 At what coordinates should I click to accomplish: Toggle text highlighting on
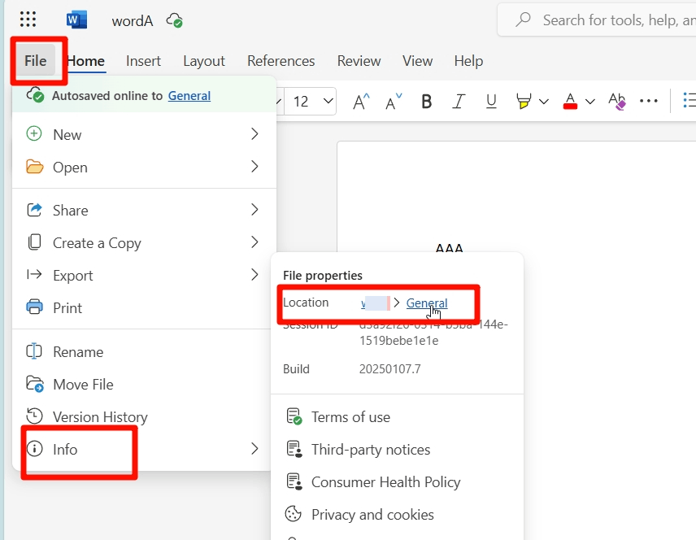click(x=524, y=101)
